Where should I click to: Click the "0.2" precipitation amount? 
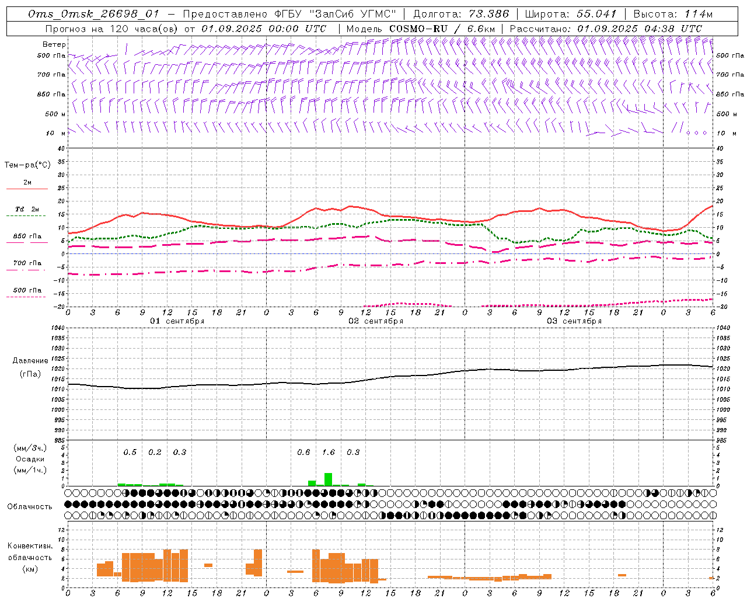pyautogui.click(x=155, y=452)
